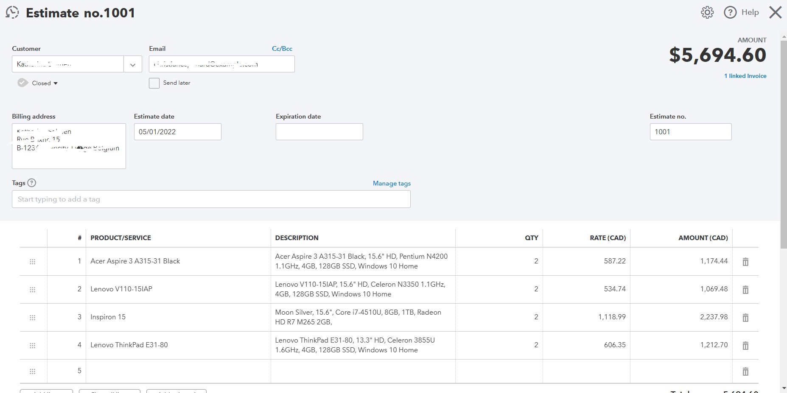Viewport: 787px width, 393px height.
Task: Click the Help question mark icon
Action: 730,13
